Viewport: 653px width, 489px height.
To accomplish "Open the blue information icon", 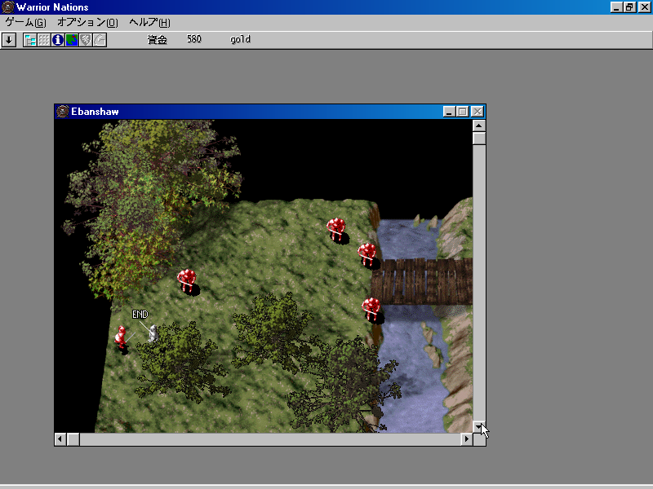I will [x=58, y=40].
